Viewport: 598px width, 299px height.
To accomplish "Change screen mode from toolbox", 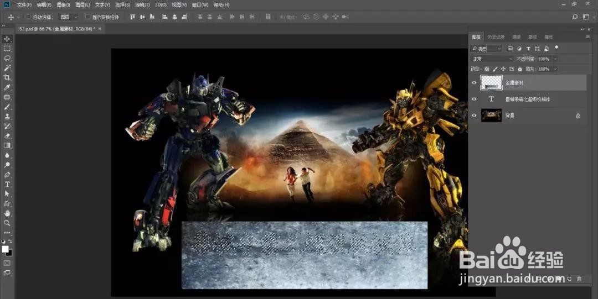I will click(7, 272).
